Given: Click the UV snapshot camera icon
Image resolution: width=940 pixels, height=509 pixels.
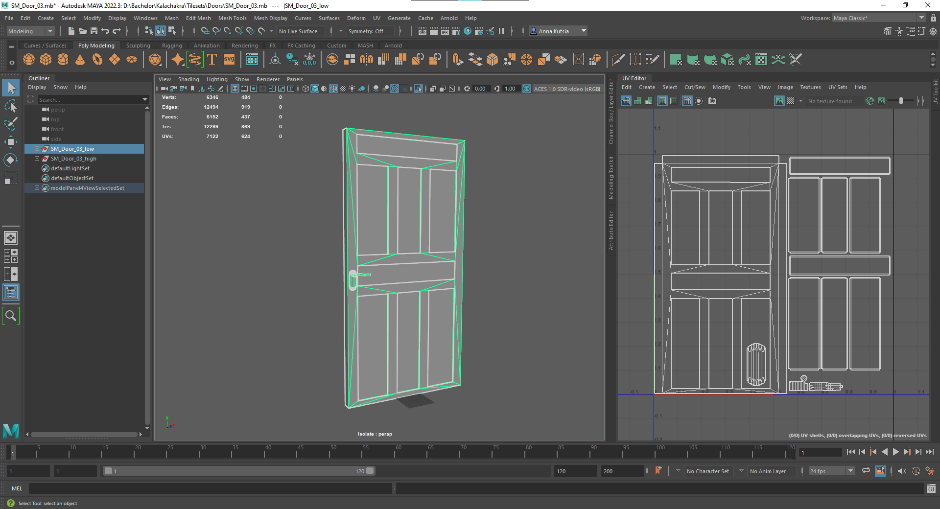Looking at the screenshot, I should (x=712, y=101).
